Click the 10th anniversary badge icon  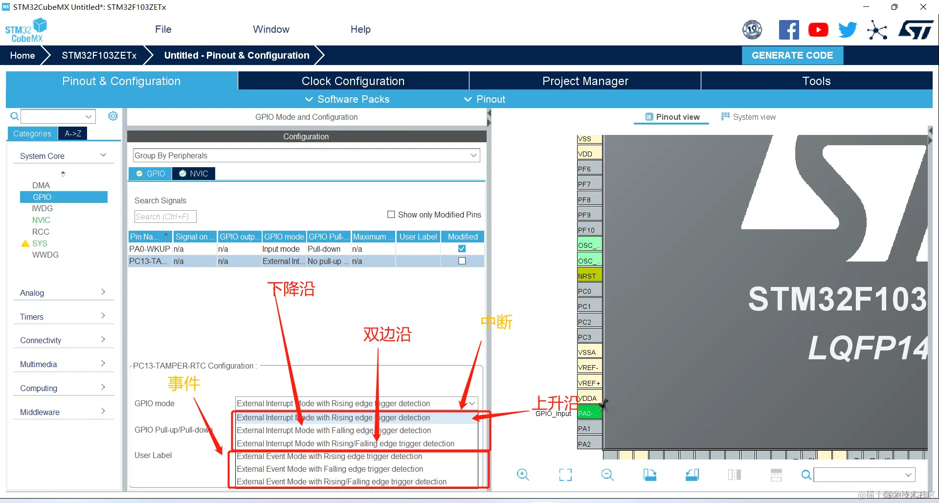point(752,30)
